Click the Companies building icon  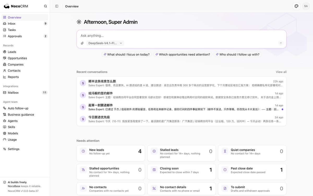tap(5, 64)
